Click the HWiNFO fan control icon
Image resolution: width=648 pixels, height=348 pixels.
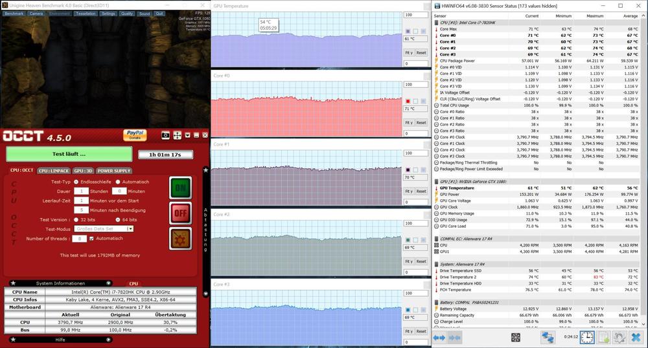tap(516, 338)
